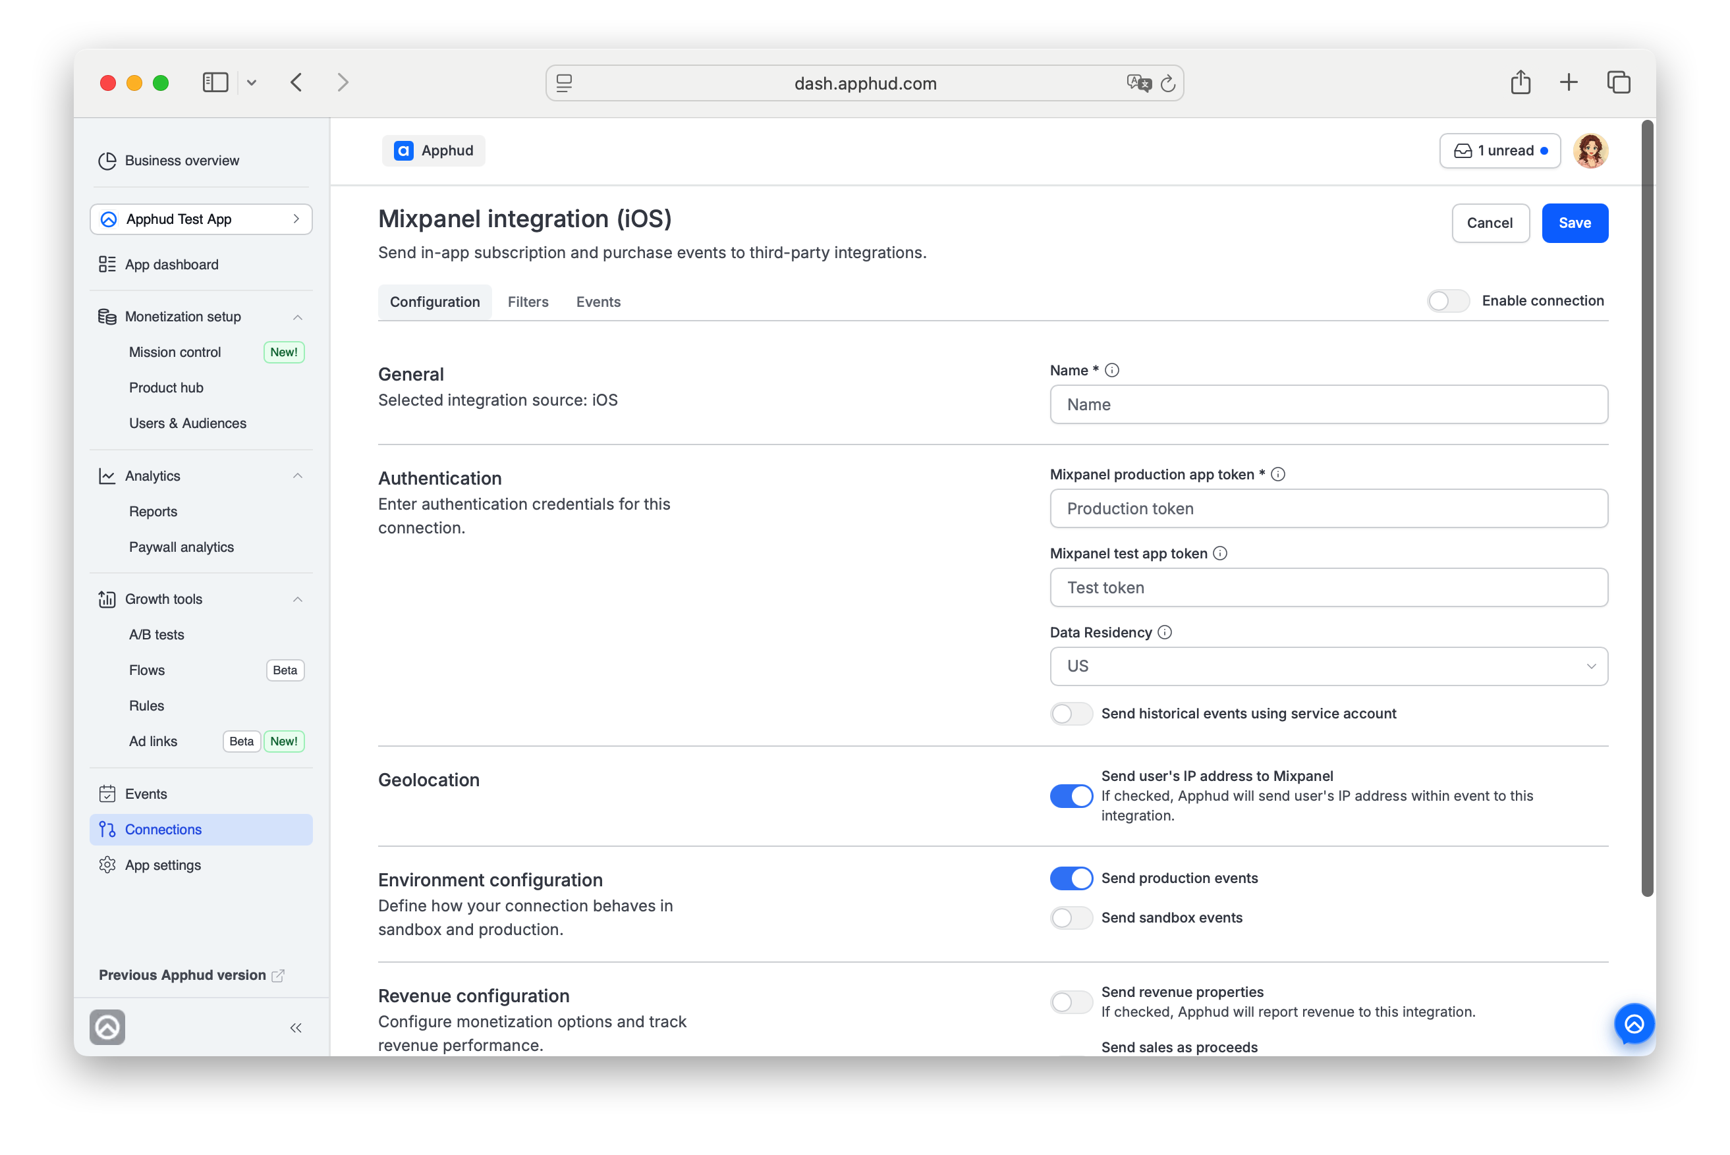
Task: Open the support chat bubble icon
Action: 1633,1024
